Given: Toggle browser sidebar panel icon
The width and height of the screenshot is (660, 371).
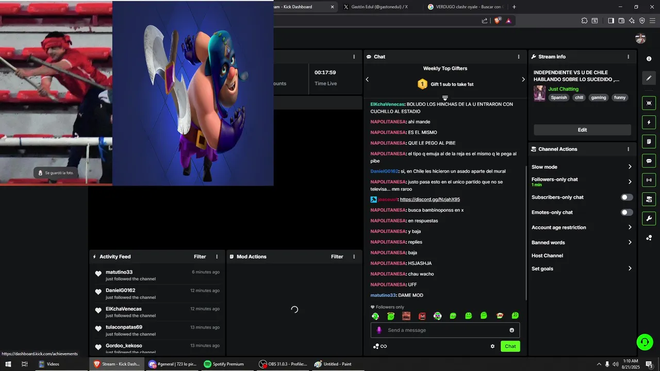Looking at the screenshot, I should pyautogui.click(x=611, y=21).
